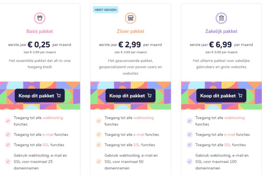Click the shopping cart icon in Basis pakket button
The height and width of the screenshot is (175, 262).
tap(59, 96)
